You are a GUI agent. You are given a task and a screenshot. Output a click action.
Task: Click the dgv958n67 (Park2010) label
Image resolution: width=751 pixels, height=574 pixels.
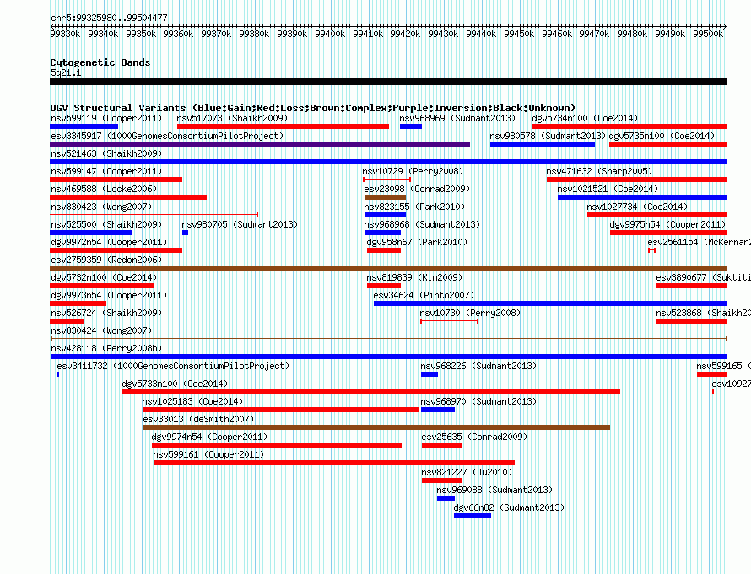(417, 242)
